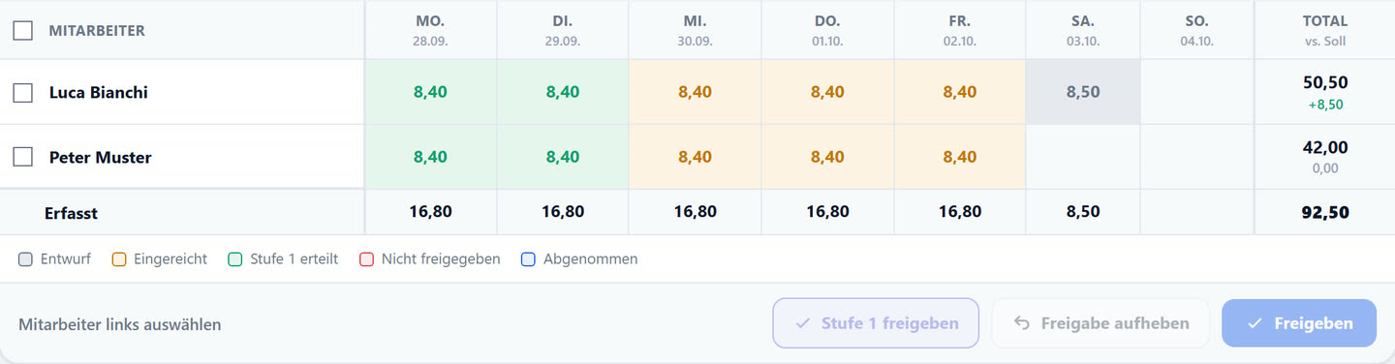1395x364 pixels.
Task: Click the green Stufe 1 erteilt swatch
Action: [234, 259]
